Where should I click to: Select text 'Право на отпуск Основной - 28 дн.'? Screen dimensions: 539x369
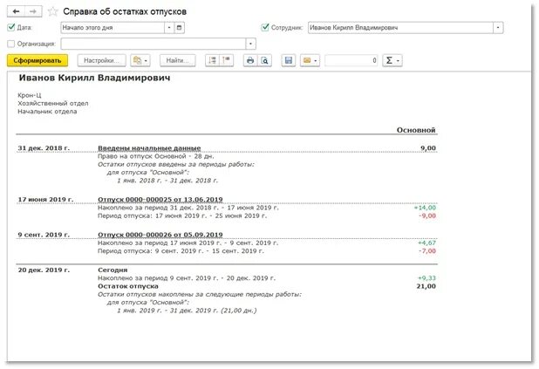pyautogui.click(x=156, y=156)
